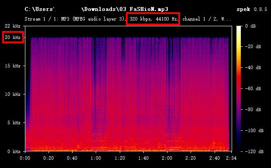Click the 0:20 time axis label
The width and height of the screenshot is (271, 168).
(49, 158)
